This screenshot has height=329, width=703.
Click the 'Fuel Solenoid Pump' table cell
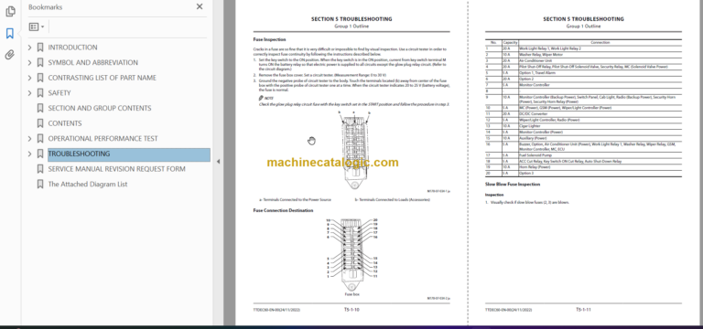click(600, 154)
